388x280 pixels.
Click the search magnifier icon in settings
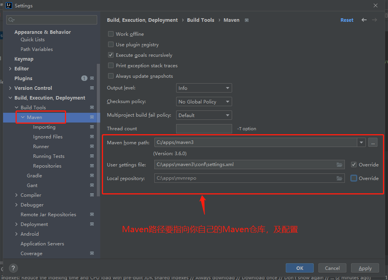(11, 20)
